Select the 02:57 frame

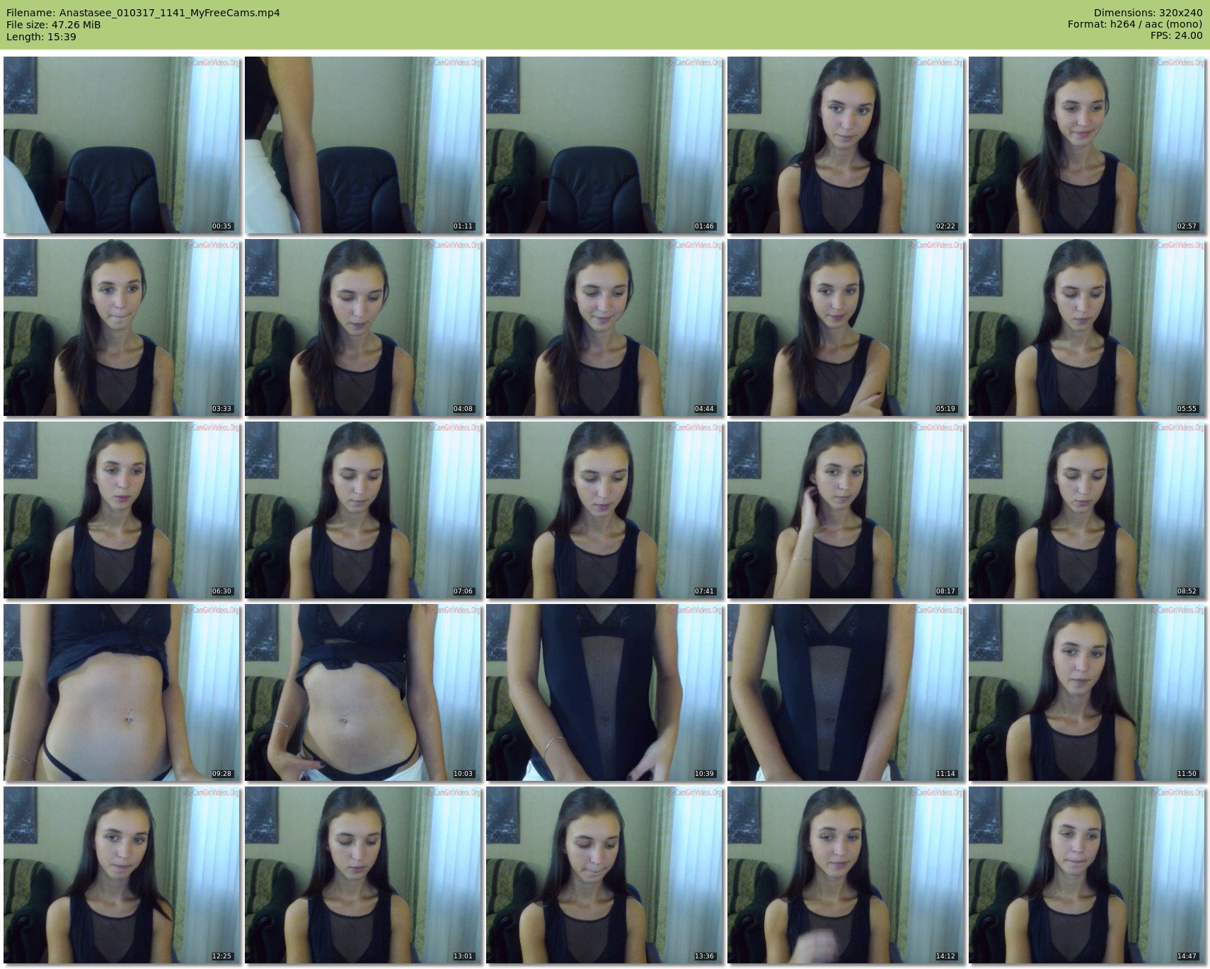click(1087, 145)
